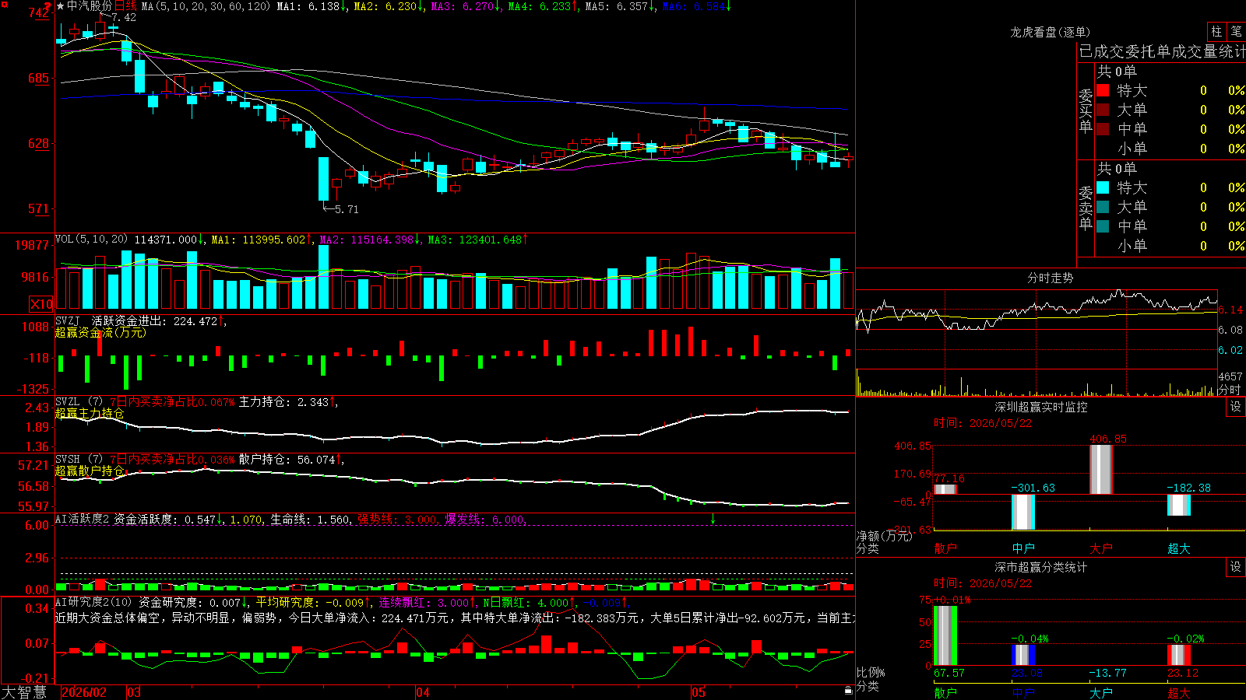
Task: Click the 7.42 high price marker
Action: pos(124,17)
